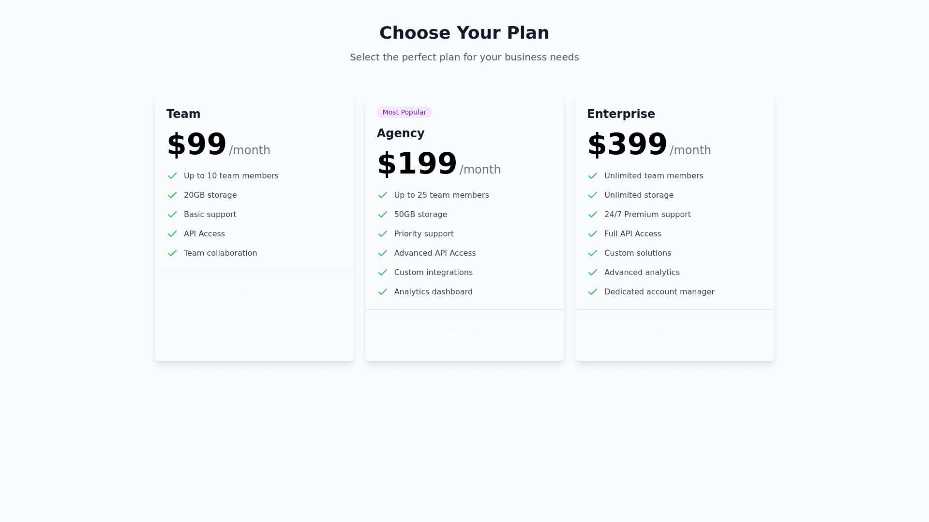The image size is (929, 522).
Task: Click checkmark next to Advanced API Access
Action: pos(383,253)
